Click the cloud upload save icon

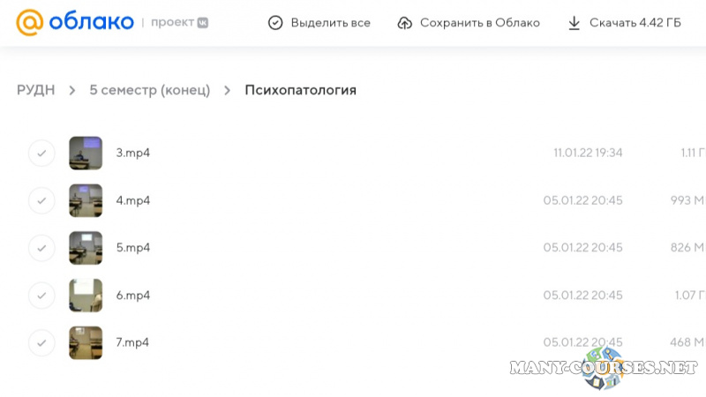tap(405, 23)
